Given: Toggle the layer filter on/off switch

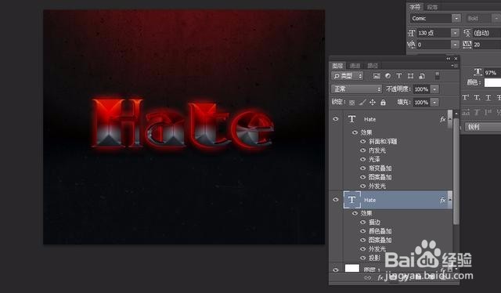Looking at the screenshot, I should click(437, 76).
